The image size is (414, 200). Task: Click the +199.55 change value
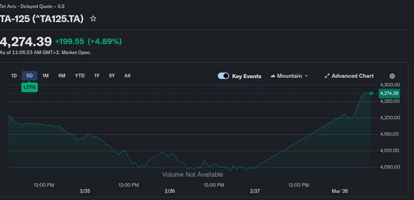click(70, 42)
